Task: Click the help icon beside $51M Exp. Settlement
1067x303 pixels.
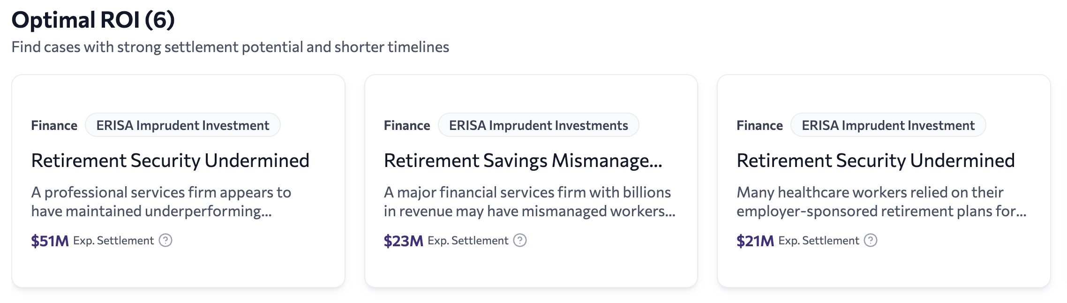Action: tap(165, 241)
